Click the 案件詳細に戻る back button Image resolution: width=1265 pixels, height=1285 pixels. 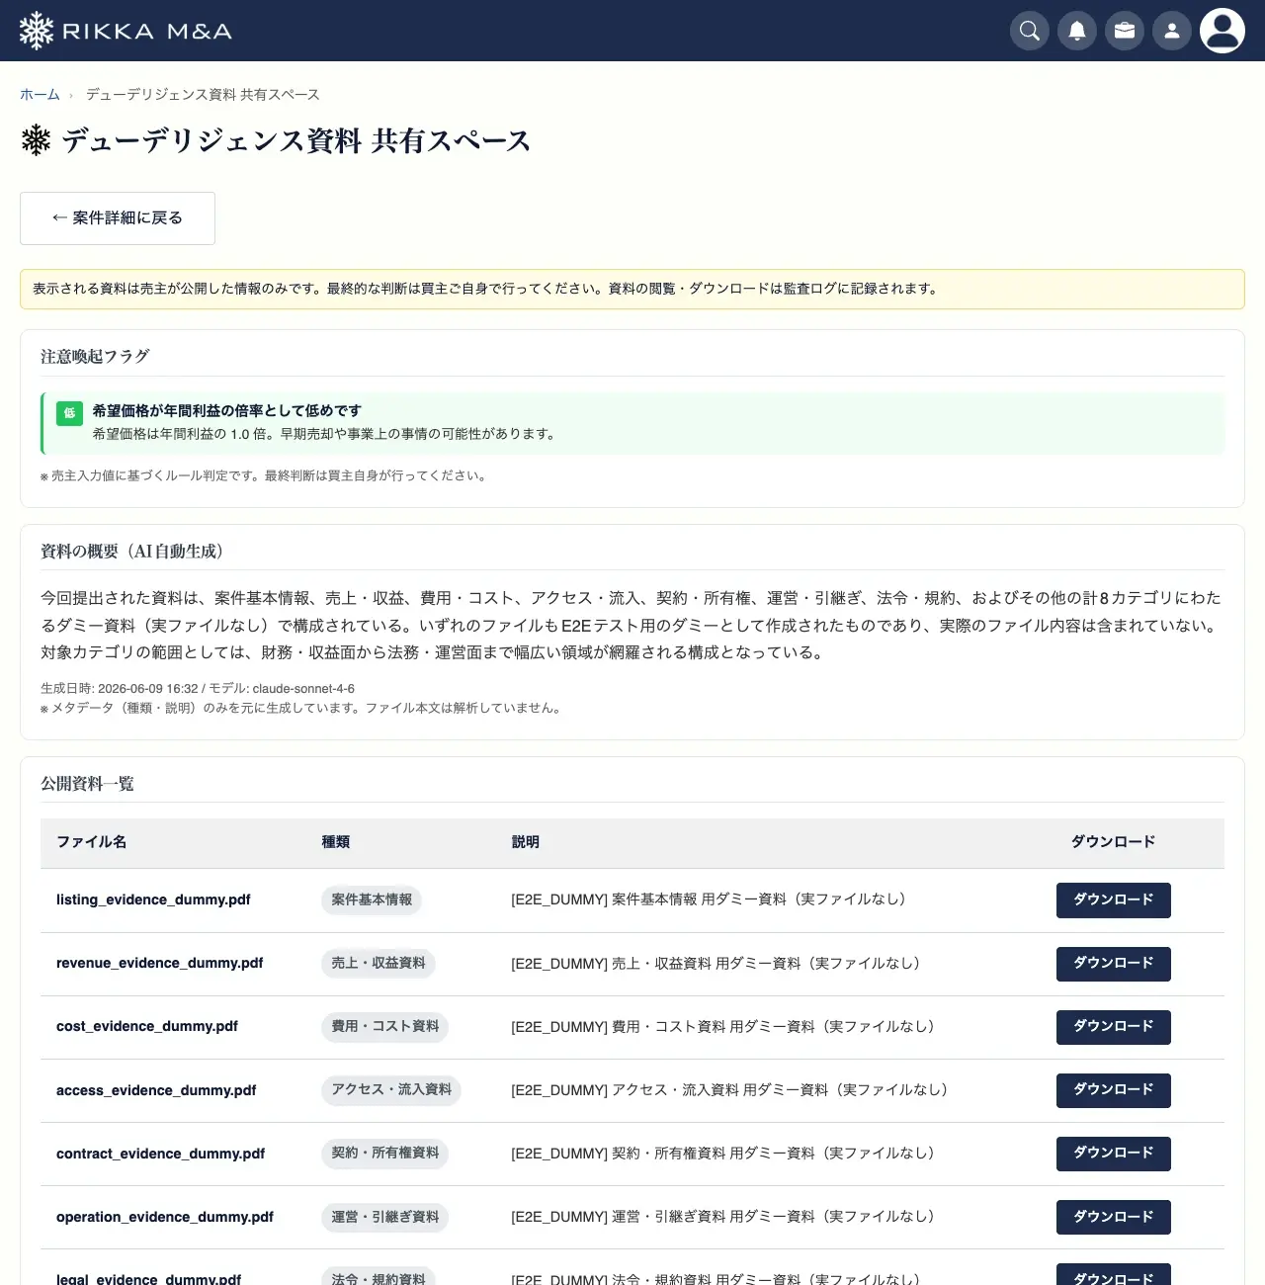(x=118, y=218)
